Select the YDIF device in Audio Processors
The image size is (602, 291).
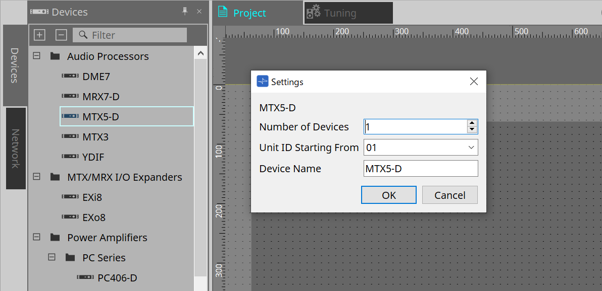(x=71, y=157)
